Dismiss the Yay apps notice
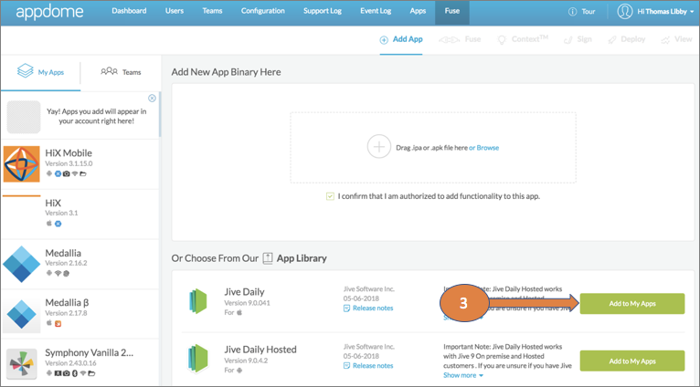700x387 pixels. point(152,98)
